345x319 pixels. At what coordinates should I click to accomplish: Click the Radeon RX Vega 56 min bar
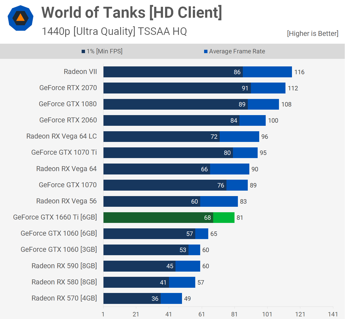(x=152, y=202)
